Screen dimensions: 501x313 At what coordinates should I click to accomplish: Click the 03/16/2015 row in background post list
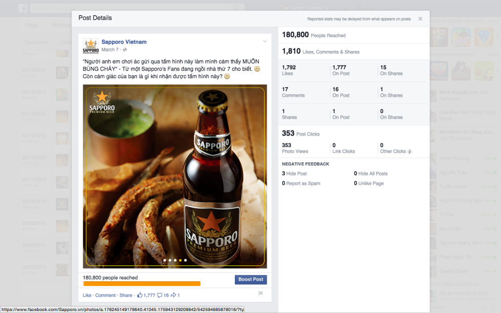45,72
